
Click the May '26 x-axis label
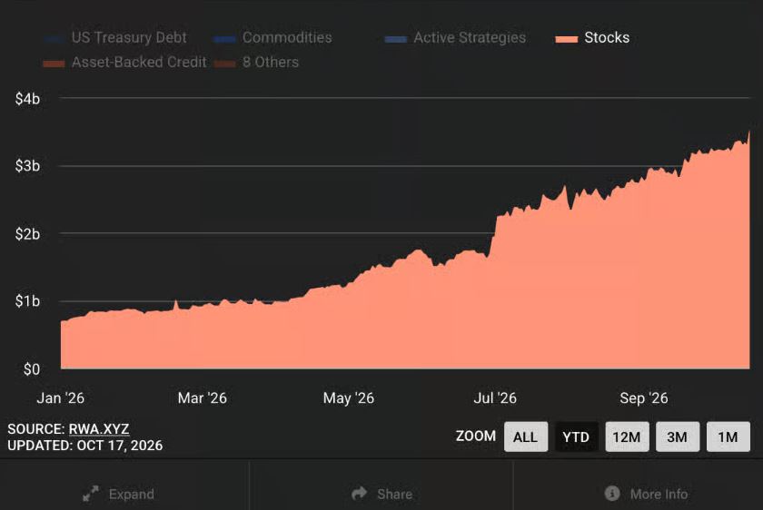tap(349, 398)
